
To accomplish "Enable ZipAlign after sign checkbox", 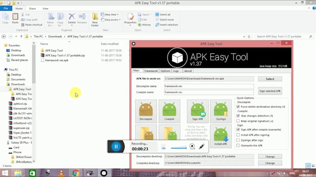I will (x=238, y=140).
